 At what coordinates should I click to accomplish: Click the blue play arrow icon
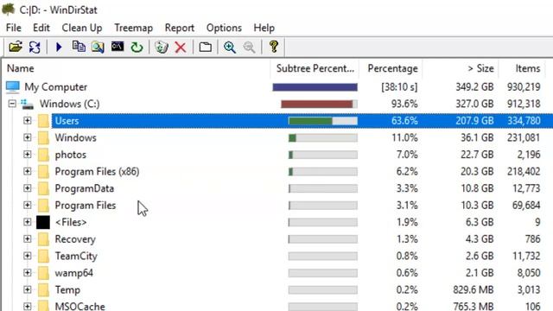click(x=59, y=47)
